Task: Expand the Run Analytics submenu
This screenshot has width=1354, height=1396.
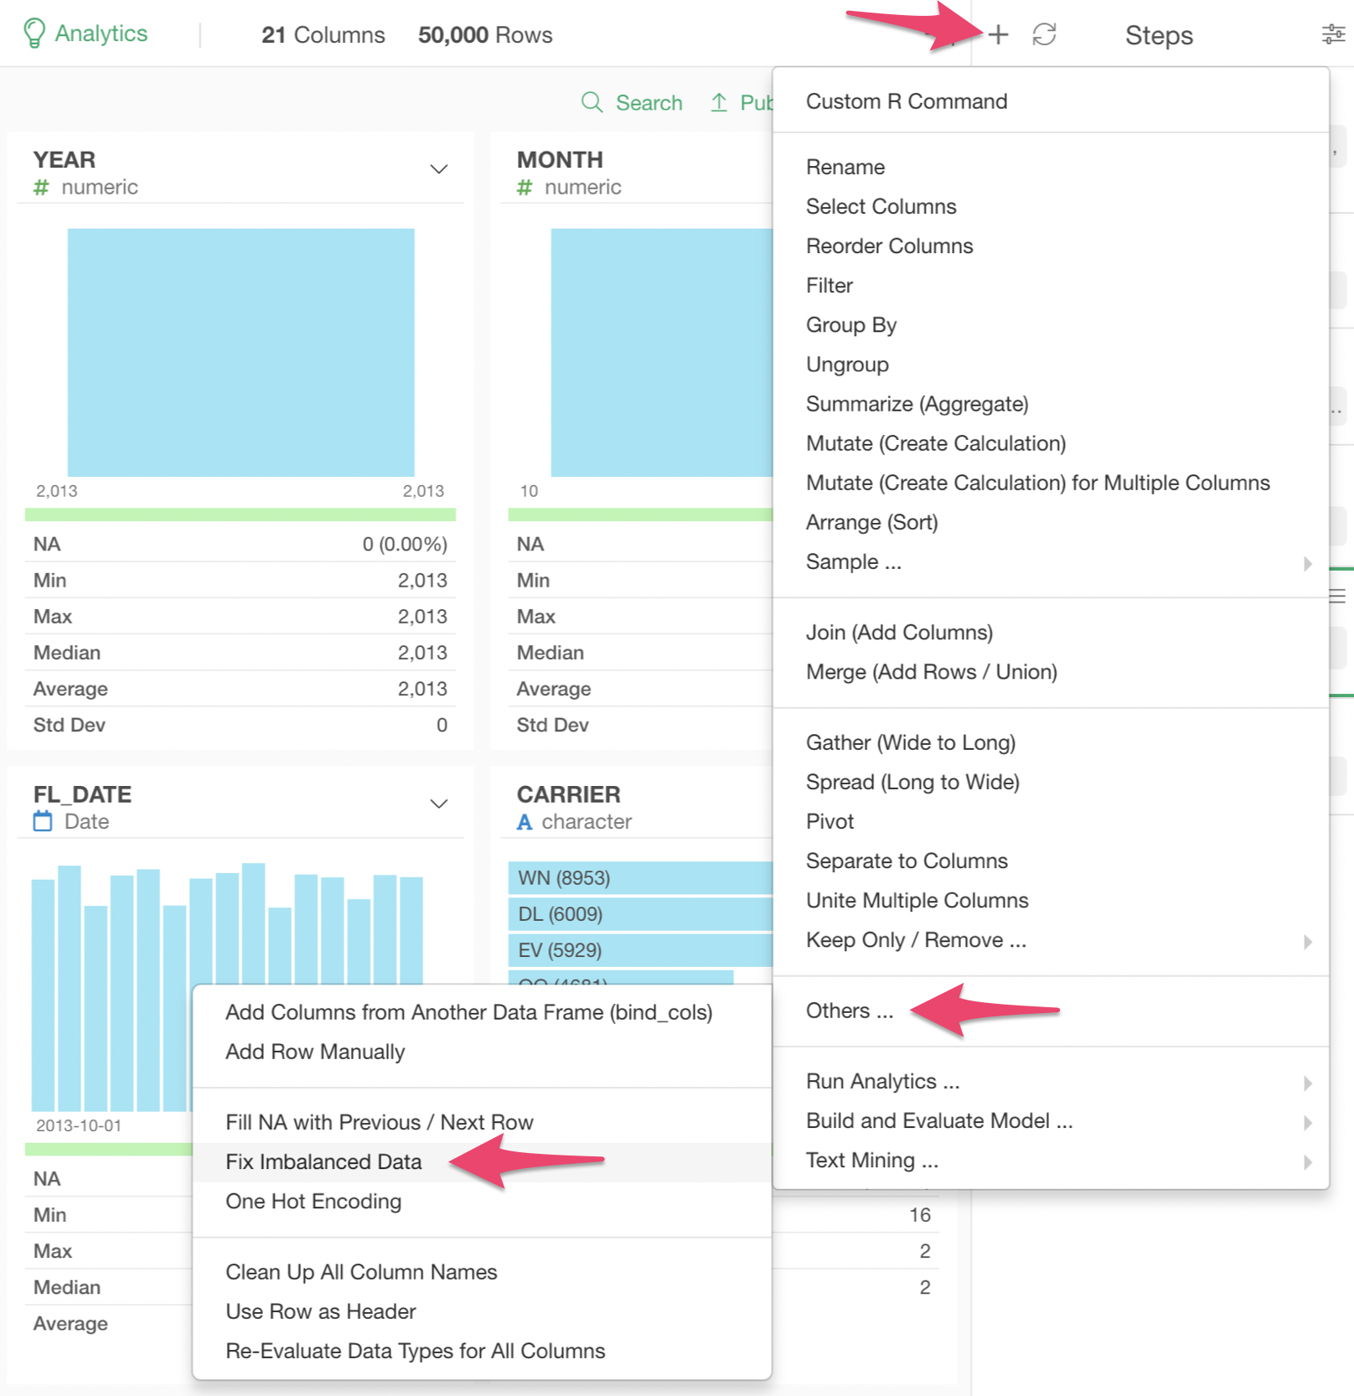Action: point(1307,1083)
